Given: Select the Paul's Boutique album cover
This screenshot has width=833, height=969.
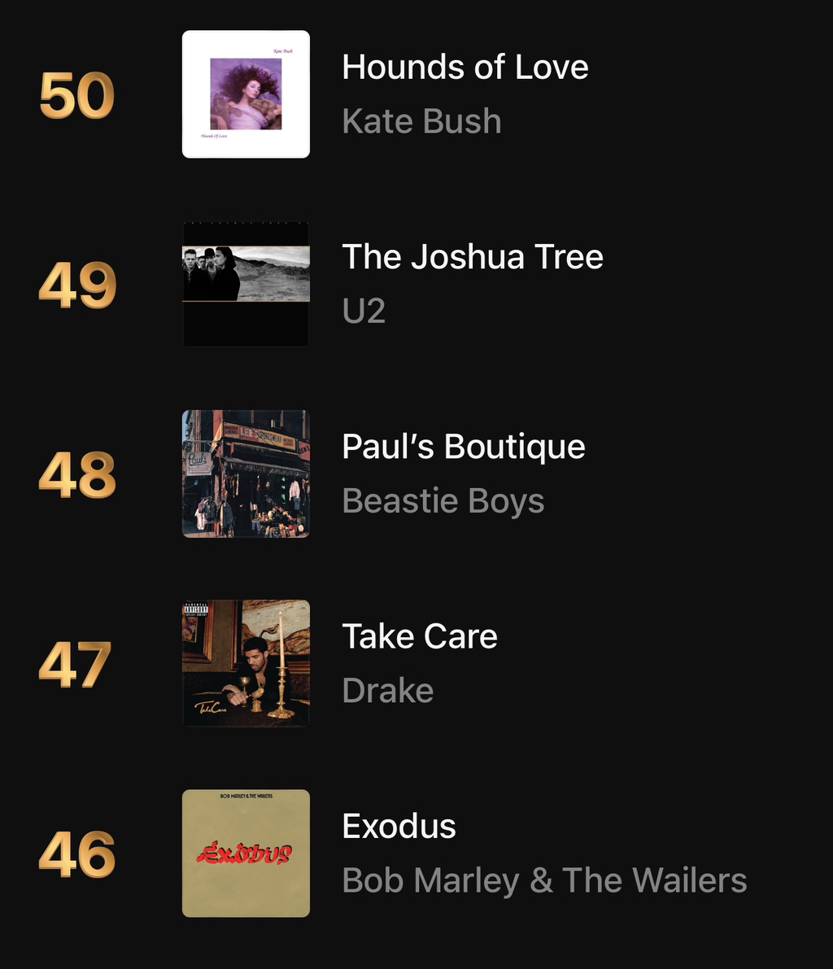Looking at the screenshot, I should click(x=246, y=474).
